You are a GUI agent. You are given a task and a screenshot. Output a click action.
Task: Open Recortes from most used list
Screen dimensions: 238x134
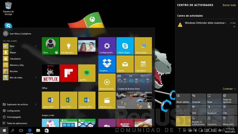(20, 71)
